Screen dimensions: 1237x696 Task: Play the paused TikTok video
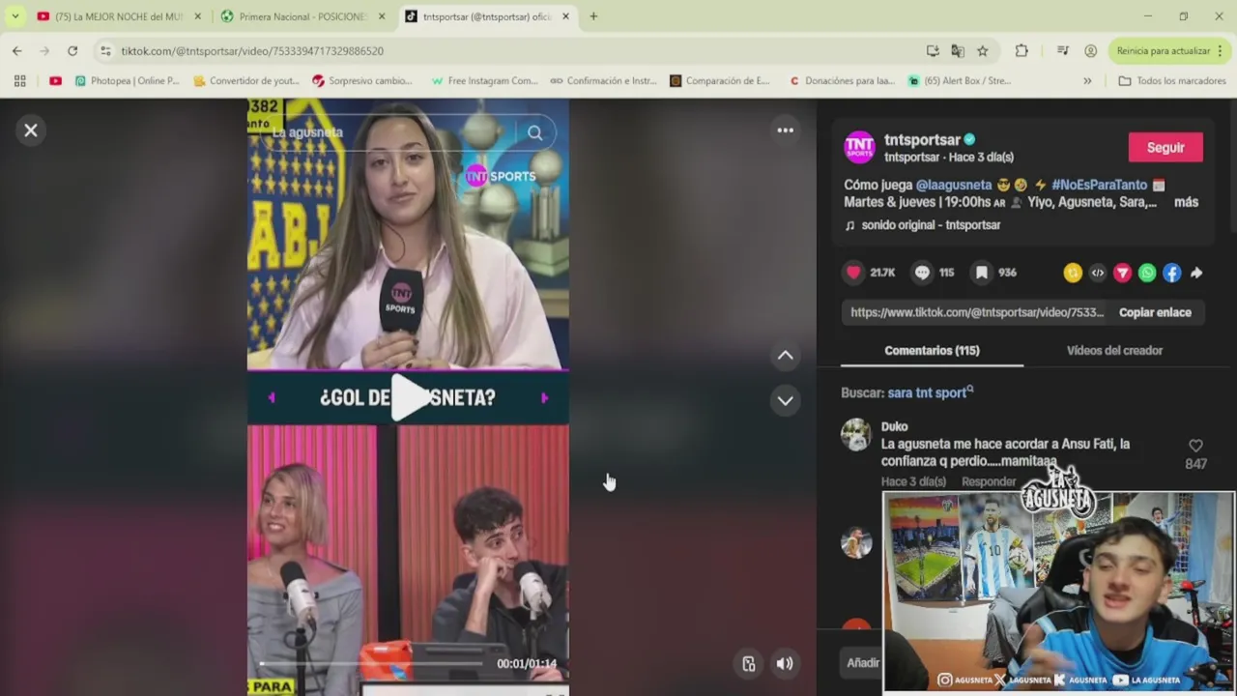(409, 397)
